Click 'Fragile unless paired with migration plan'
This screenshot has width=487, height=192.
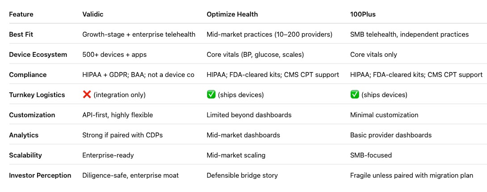tap(411, 175)
